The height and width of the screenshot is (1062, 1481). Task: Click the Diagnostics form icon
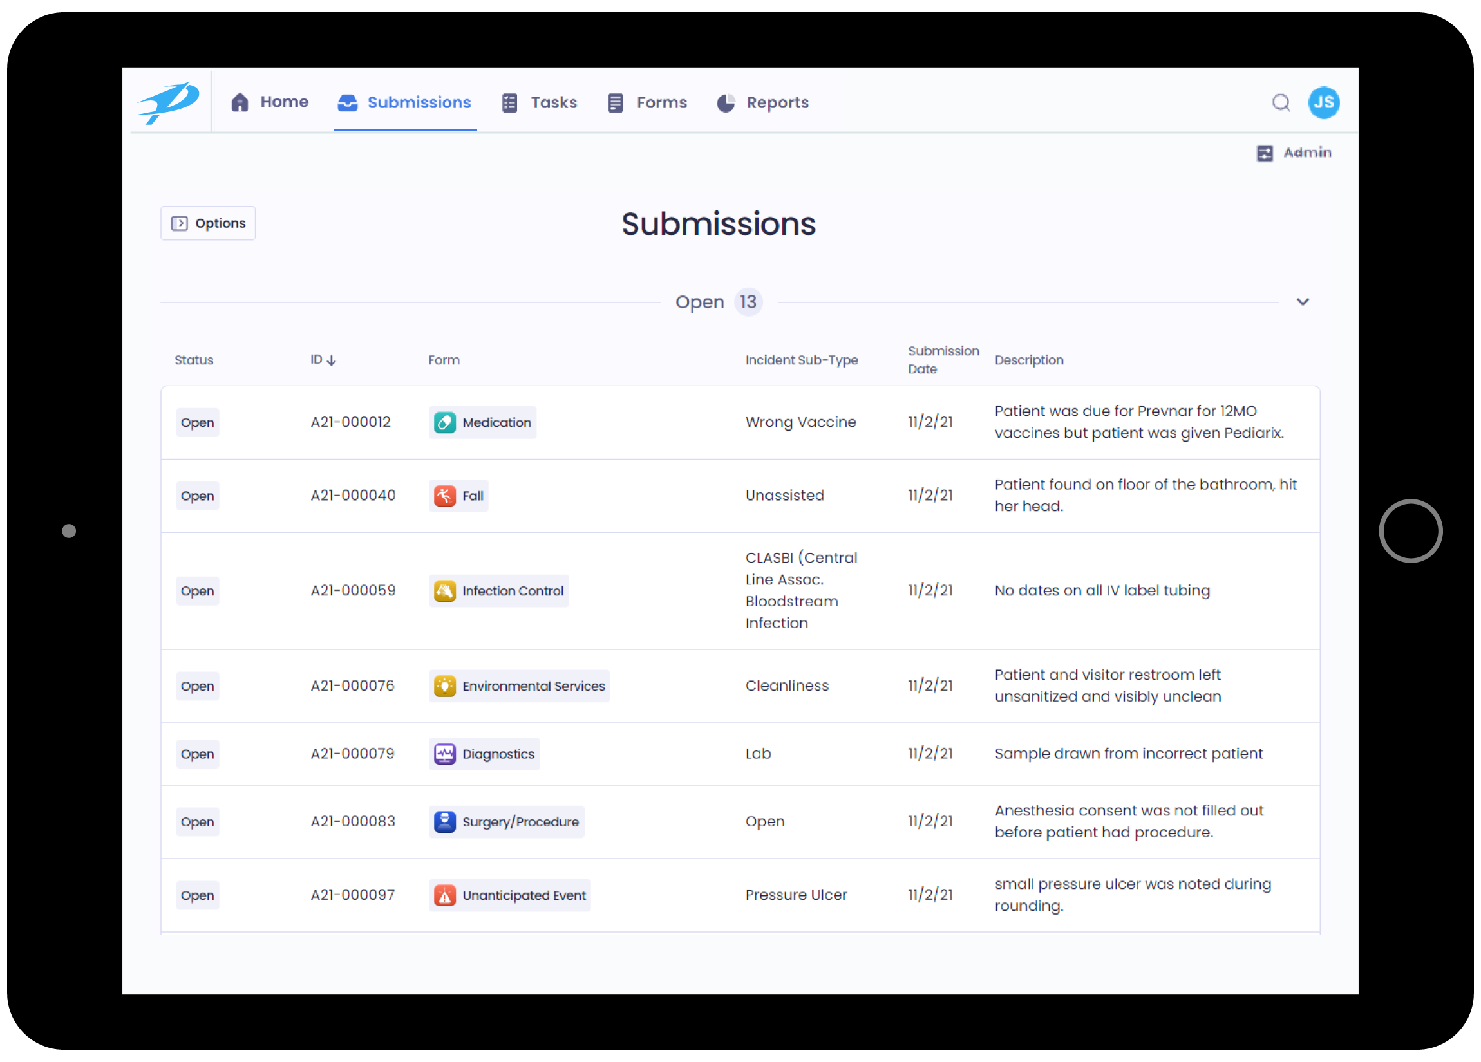pyautogui.click(x=445, y=754)
